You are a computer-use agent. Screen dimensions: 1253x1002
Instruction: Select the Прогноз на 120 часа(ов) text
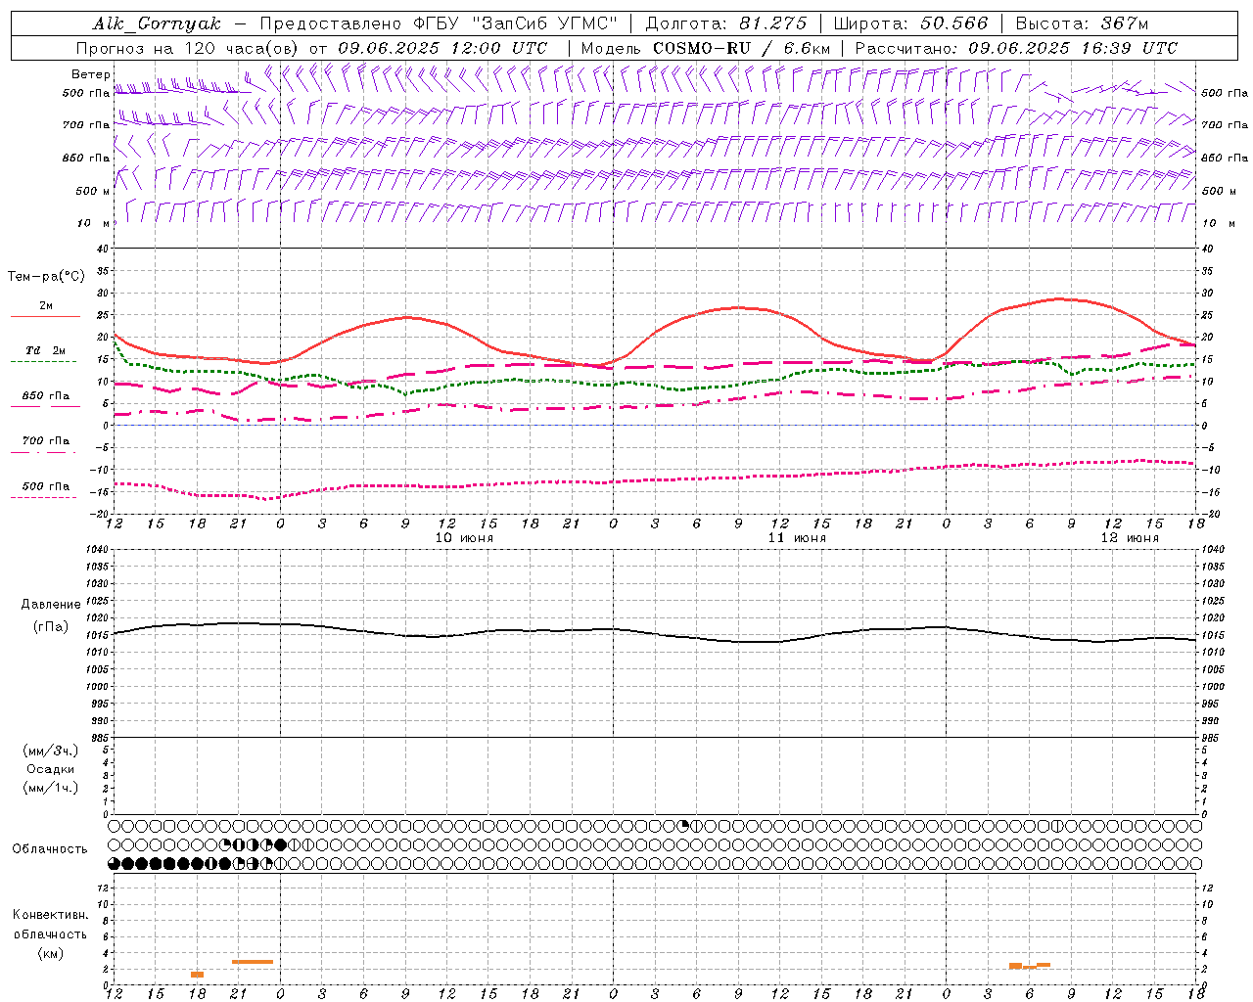tap(188, 48)
